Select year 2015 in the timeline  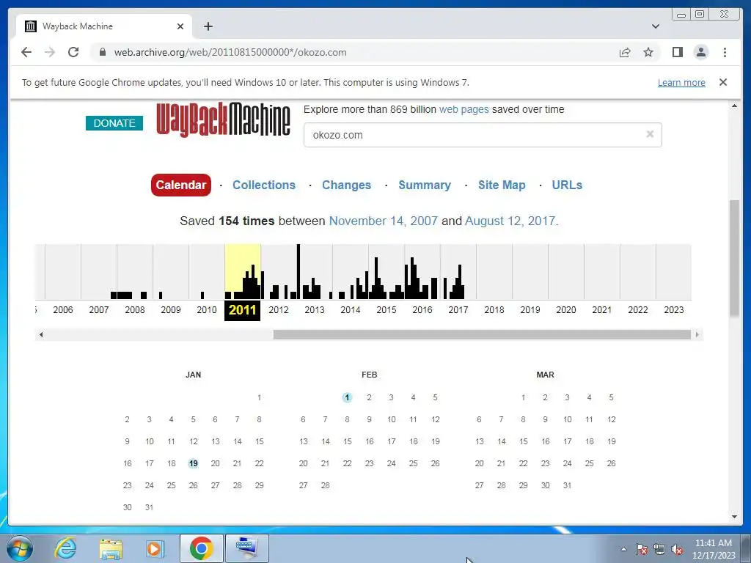(386, 310)
